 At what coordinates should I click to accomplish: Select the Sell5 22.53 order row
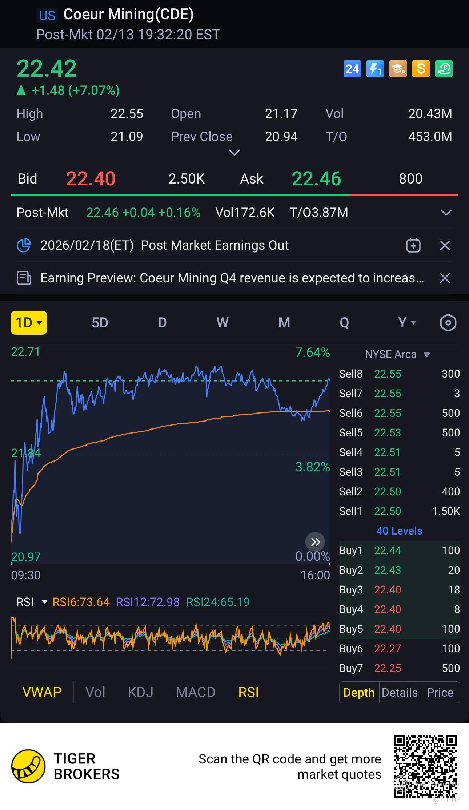(x=400, y=433)
